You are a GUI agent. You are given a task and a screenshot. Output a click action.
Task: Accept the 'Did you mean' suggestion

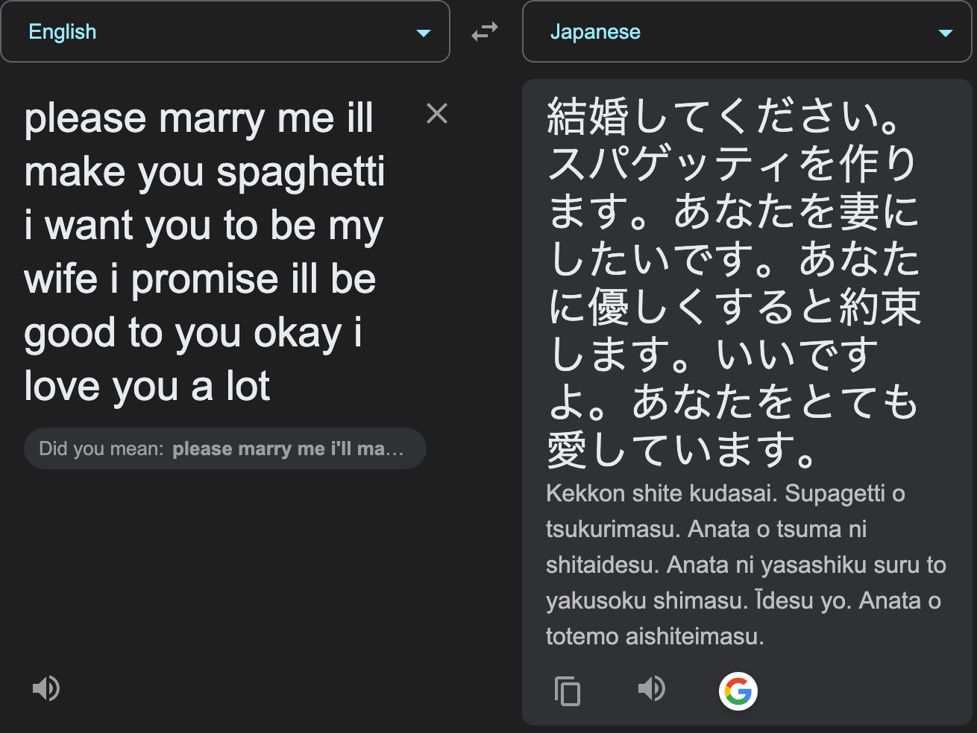coord(225,448)
